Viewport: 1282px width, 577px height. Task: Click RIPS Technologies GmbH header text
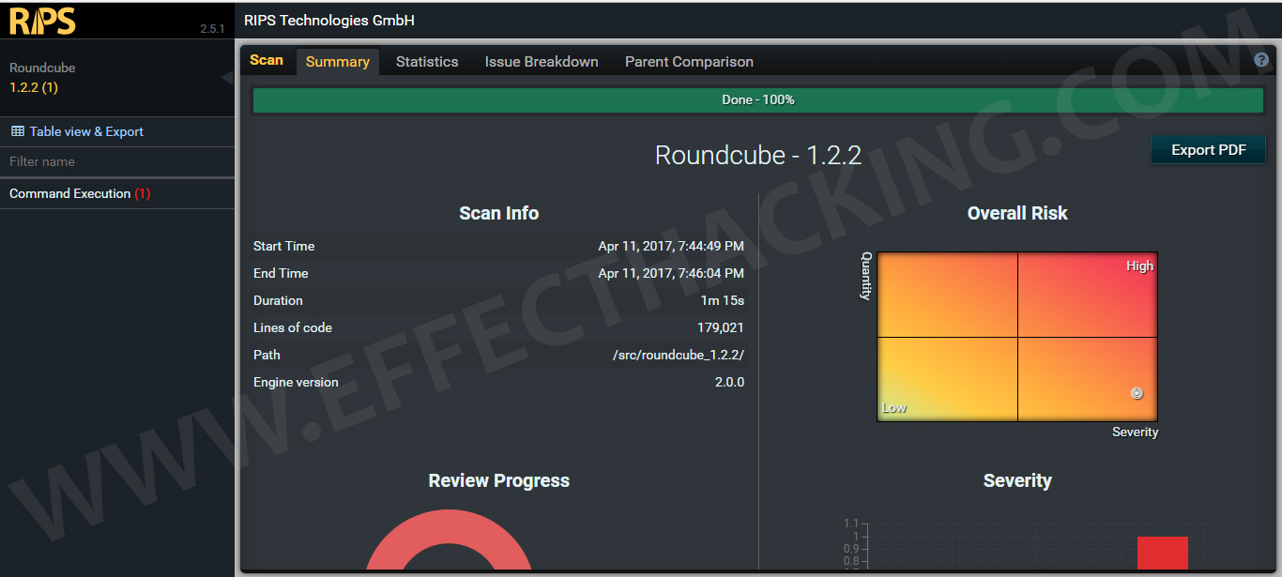(x=328, y=21)
